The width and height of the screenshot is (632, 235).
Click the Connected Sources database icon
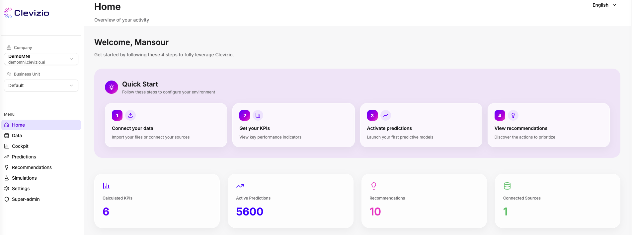[x=507, y=186]
